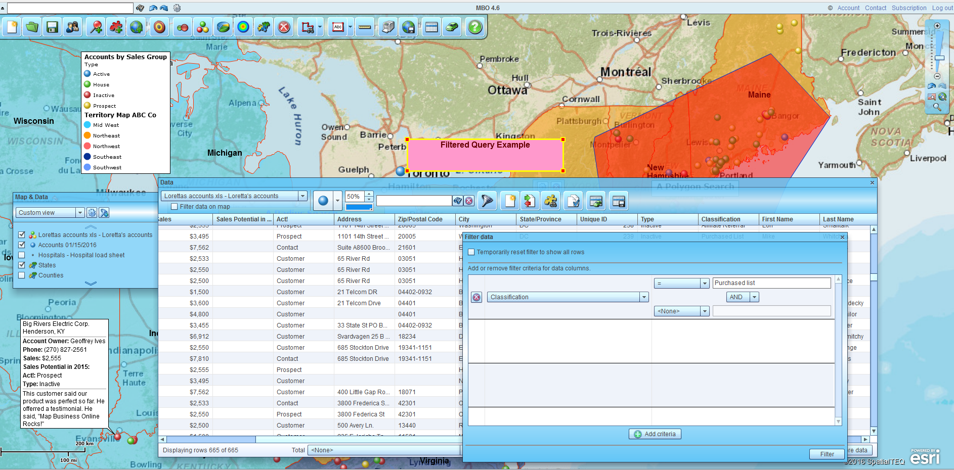Open the territory puzzle pieces tool
This screenshot has width=954, height=470.
264,27
